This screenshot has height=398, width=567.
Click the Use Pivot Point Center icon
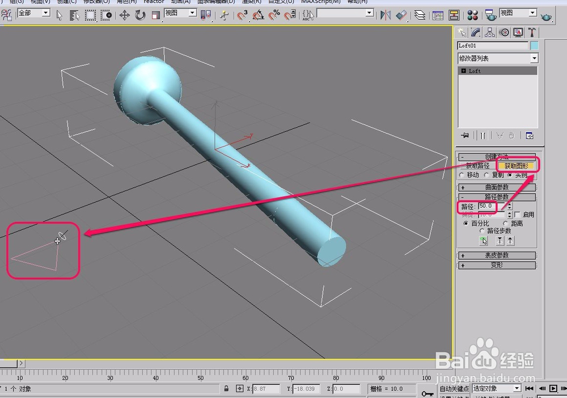tap(205, 15)
